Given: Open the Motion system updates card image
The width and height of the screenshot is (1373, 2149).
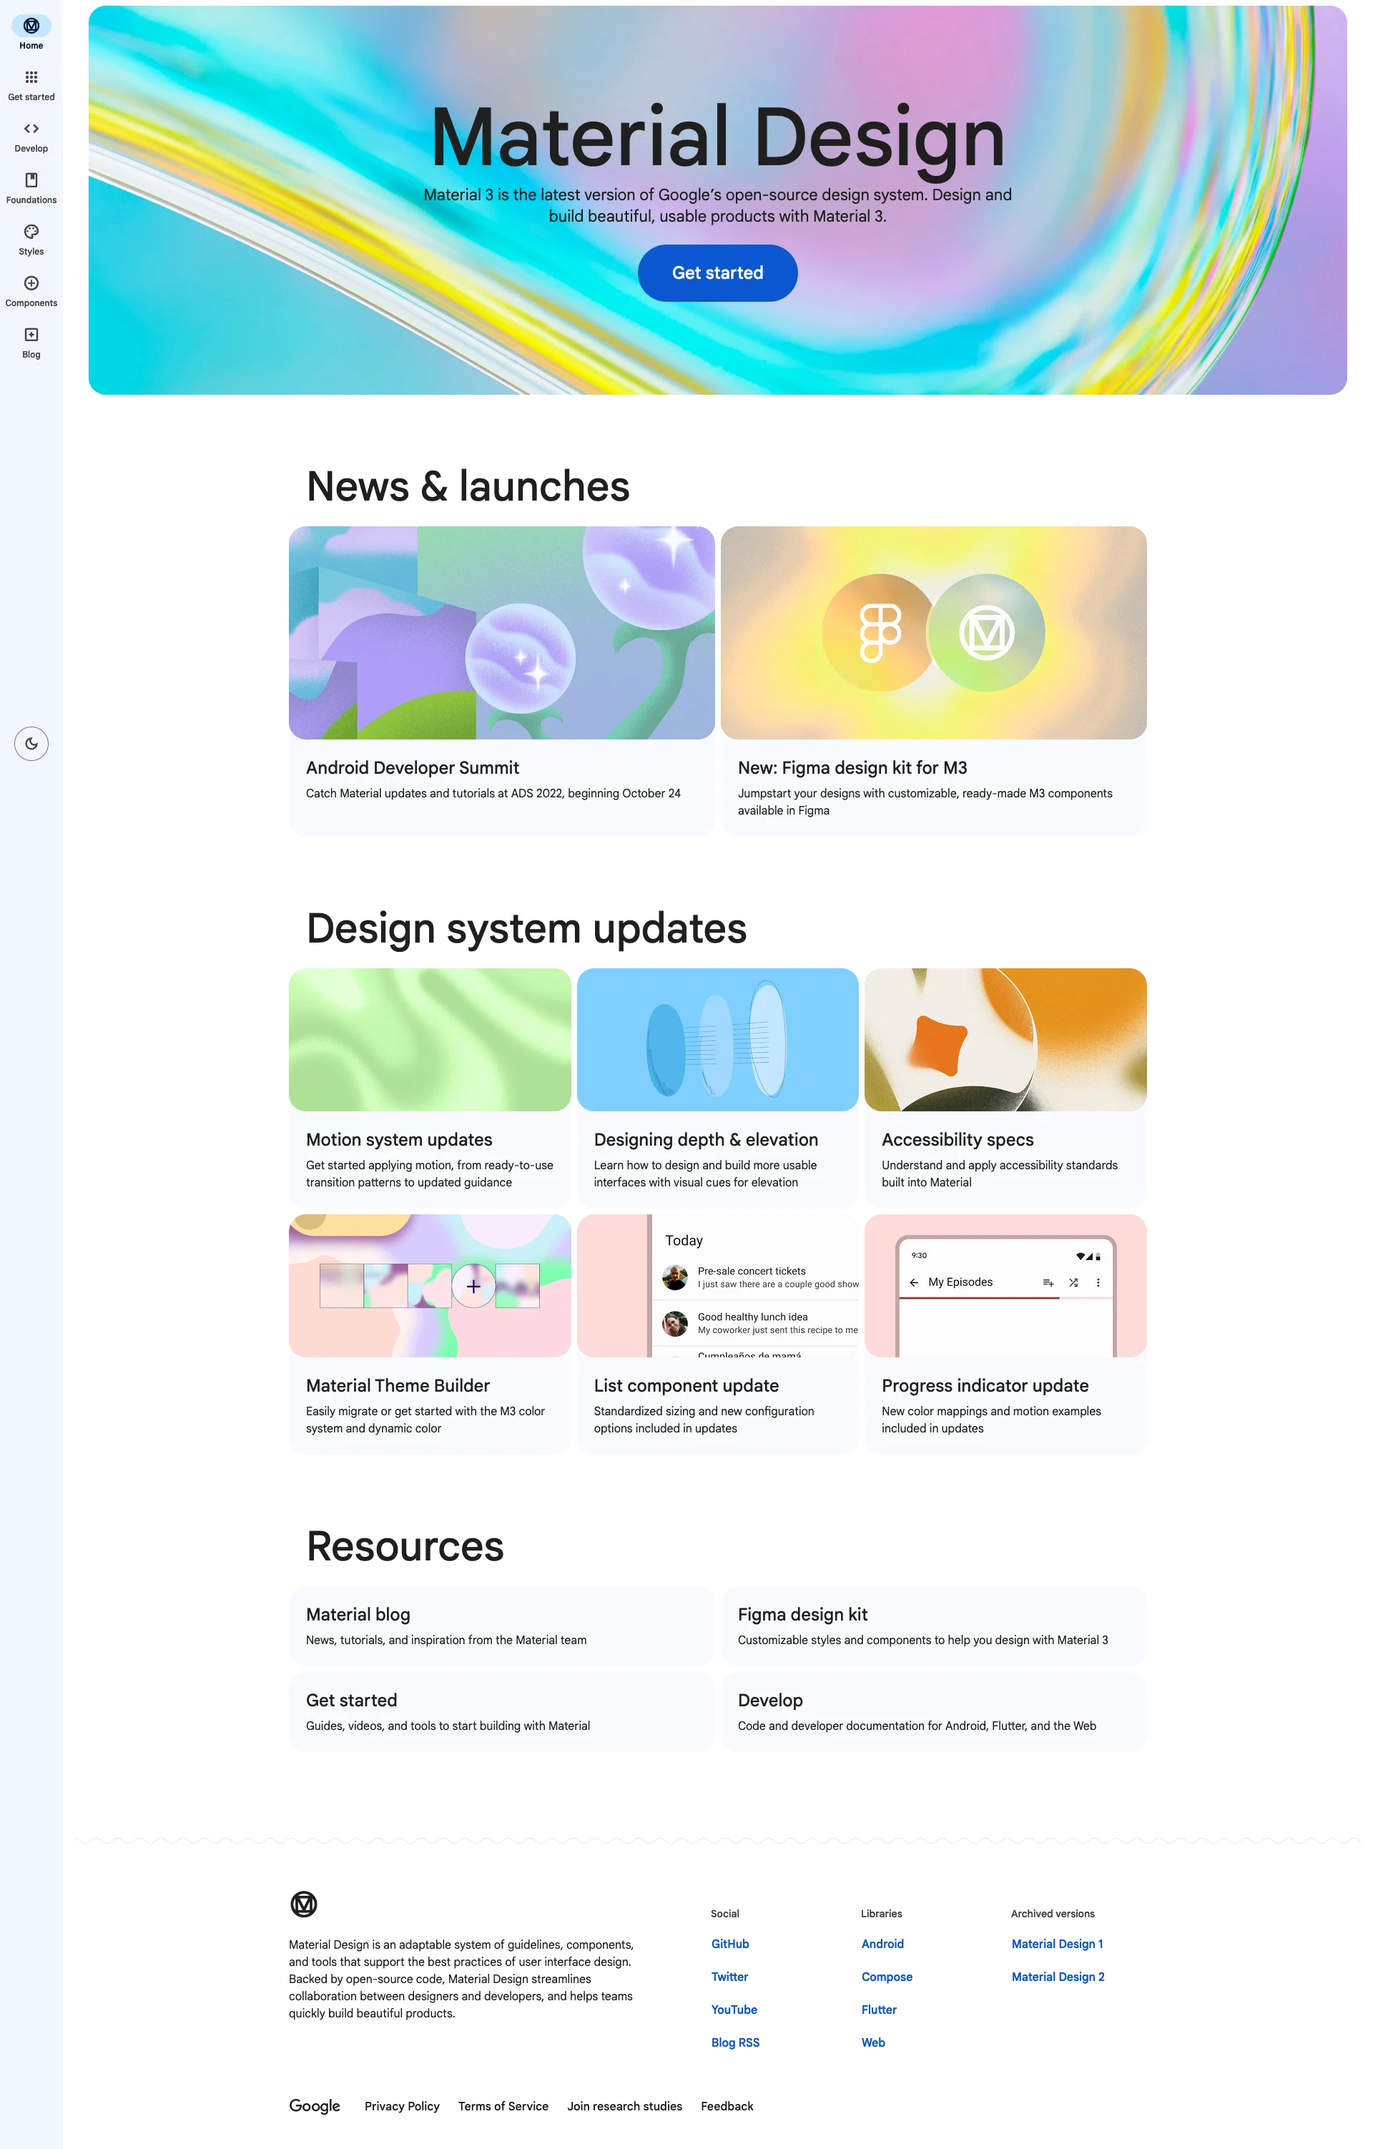Looking at the screenshot, I should [x=430, y=1040].
